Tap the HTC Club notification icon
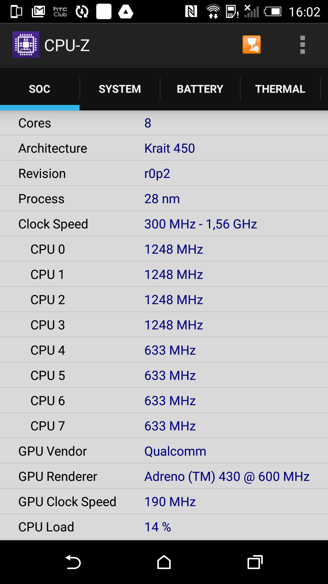Image resolution: width=328 pixels, height=584 pixels. [60, 12]
